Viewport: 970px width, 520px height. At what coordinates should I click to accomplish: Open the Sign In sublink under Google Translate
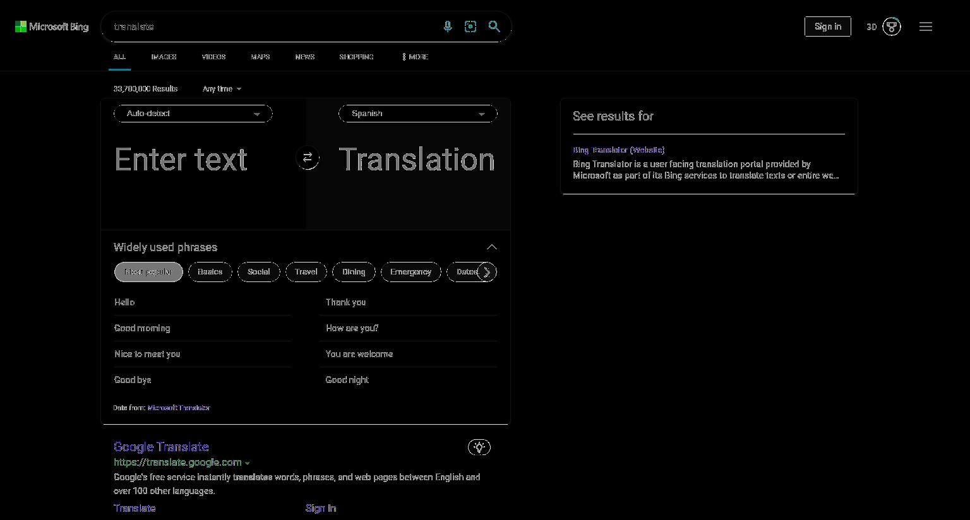(321, 508)
